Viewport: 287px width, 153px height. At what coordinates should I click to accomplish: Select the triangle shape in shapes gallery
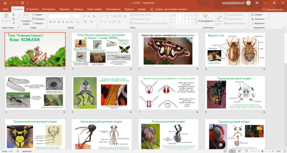click(174, 19)
